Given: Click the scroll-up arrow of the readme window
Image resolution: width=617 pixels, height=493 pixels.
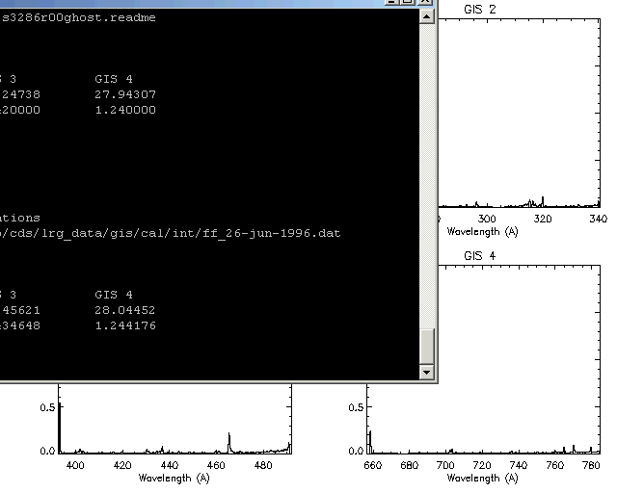Looking at the screenshot, I should click(427, 16).
